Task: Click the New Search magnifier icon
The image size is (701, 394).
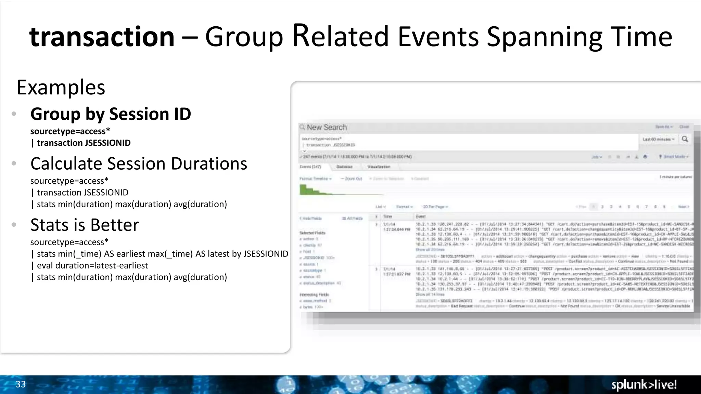Action: tap(302, 127)
